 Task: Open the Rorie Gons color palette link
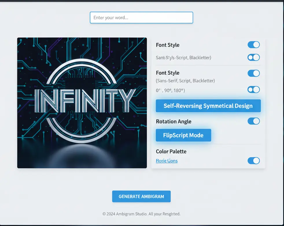[x=167, y=161]
